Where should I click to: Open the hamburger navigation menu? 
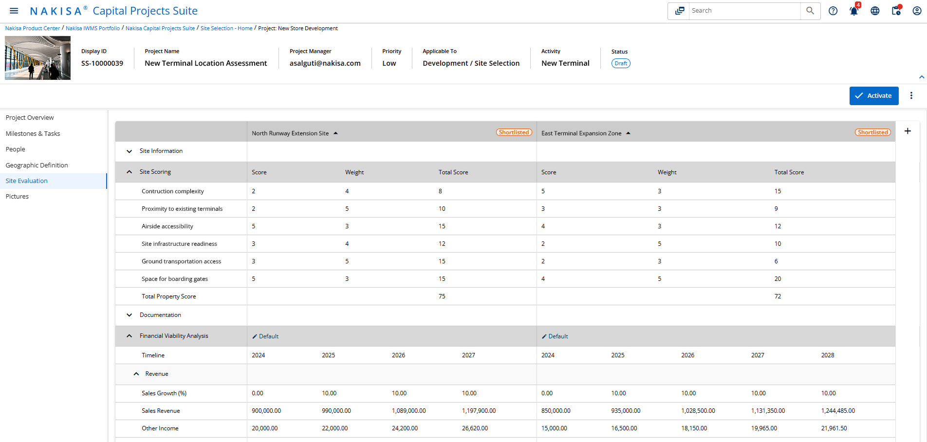pos(14,10)
